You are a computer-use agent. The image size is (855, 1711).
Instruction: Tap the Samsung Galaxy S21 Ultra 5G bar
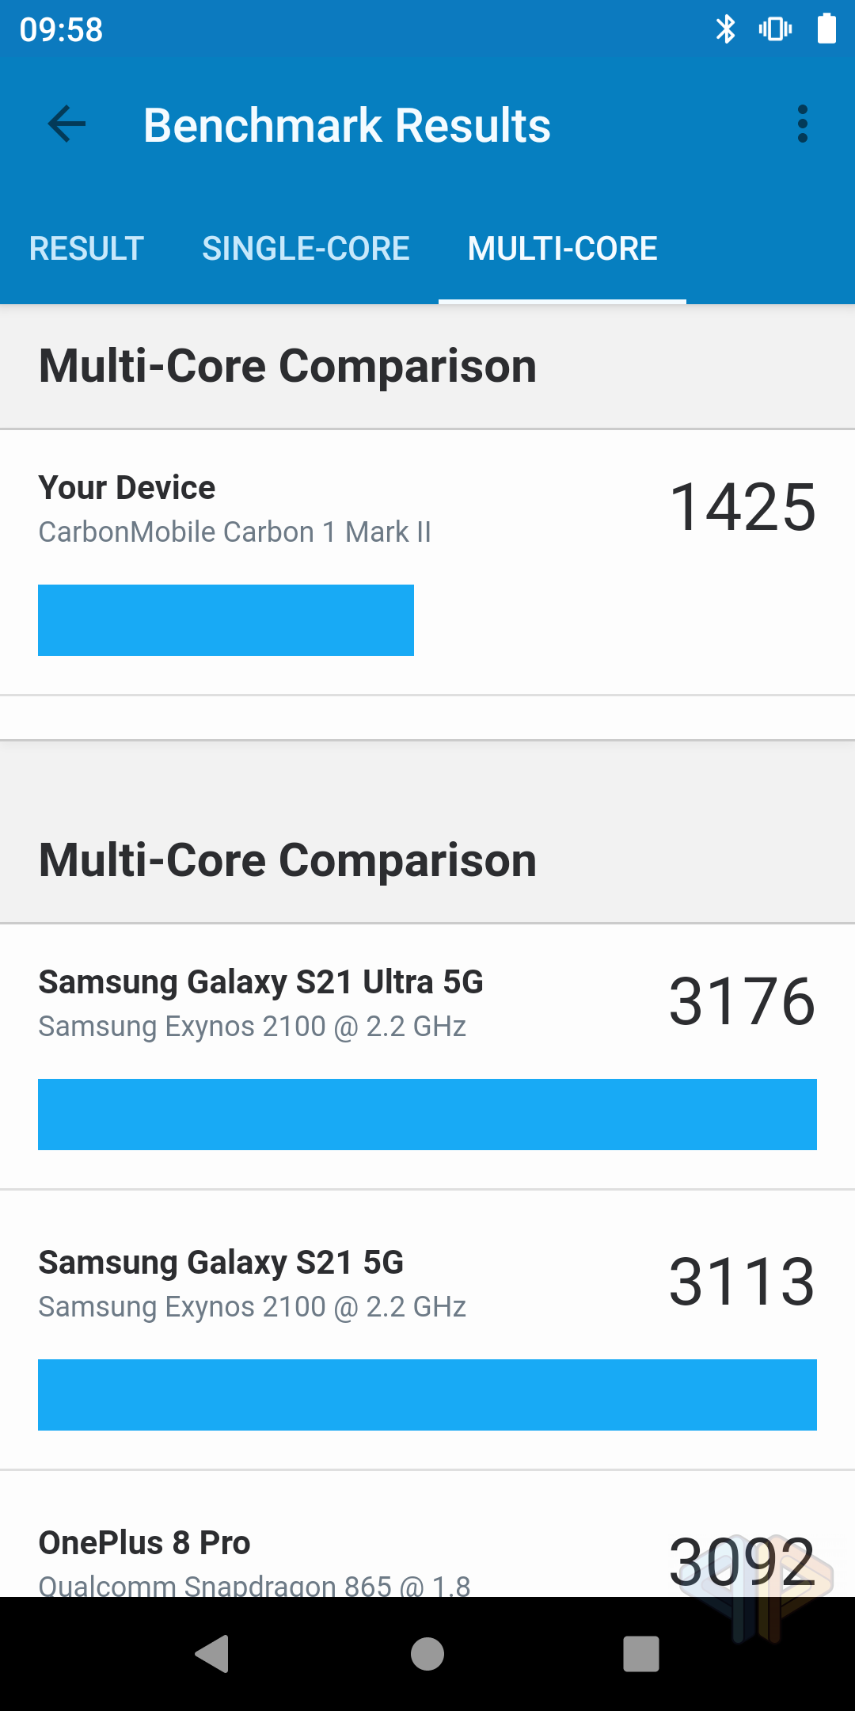[x=427, y=1115]
